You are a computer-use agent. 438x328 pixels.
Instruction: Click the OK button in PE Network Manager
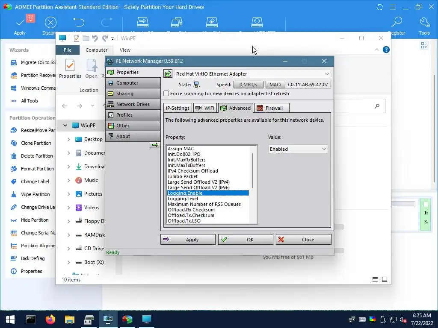[x=246, y=240]
